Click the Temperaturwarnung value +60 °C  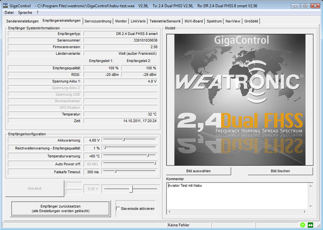point(92,156)
